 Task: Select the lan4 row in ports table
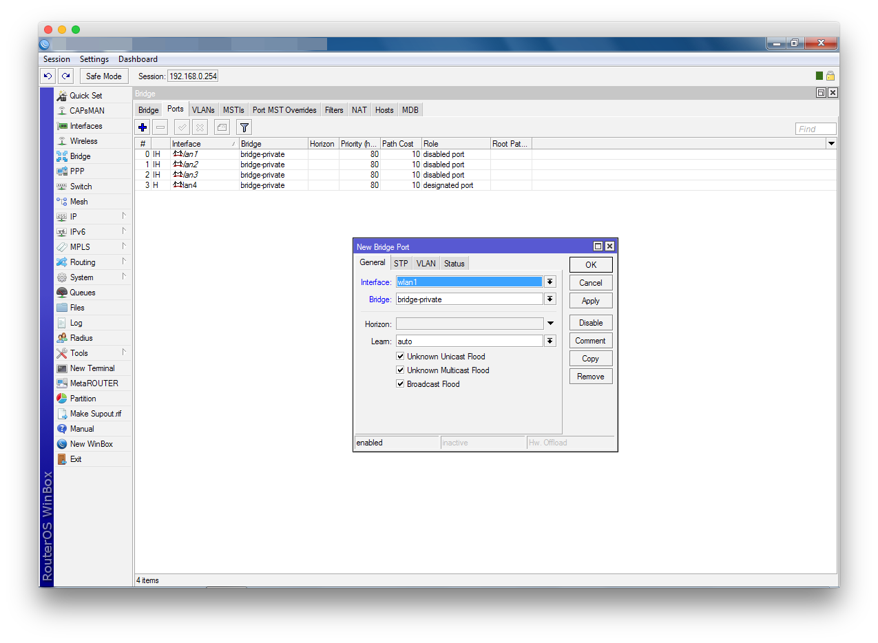click(485, 185)
